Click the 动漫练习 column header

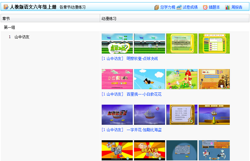click(x=109, y=19)
